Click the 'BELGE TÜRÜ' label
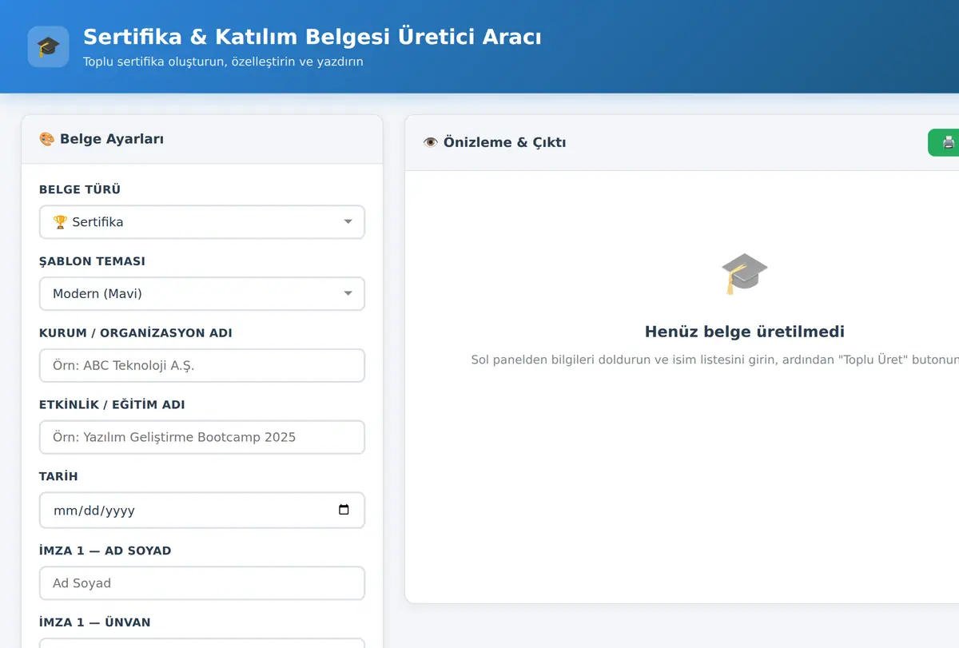Image resolution: width=959 pixels, height=648 pixels. (x=80, y=189)
